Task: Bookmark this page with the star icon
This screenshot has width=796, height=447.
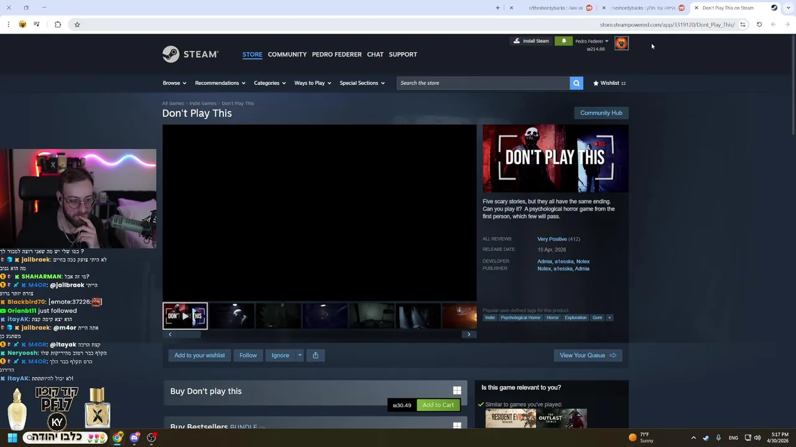Action: point(77,24)
